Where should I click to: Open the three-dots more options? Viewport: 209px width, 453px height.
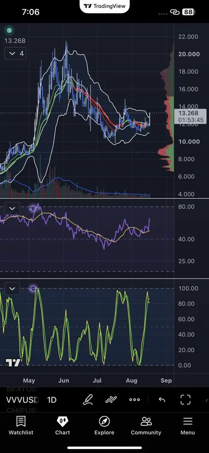pyautogui.click(x=134, y=399)
